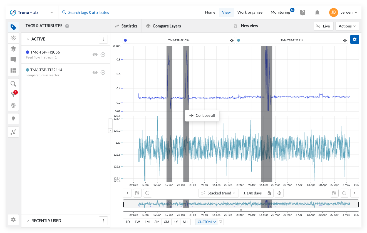Click the lightbulb icon in sidebar
The width and height of the screenshot is (367, 233).
click(13, 119)
